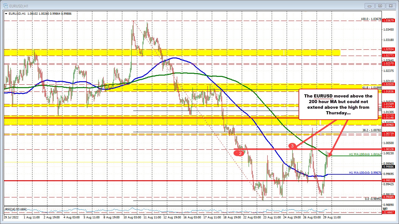Click the Thursday high annotation text box
Viewport: 399px width, 224px height.
339,105
